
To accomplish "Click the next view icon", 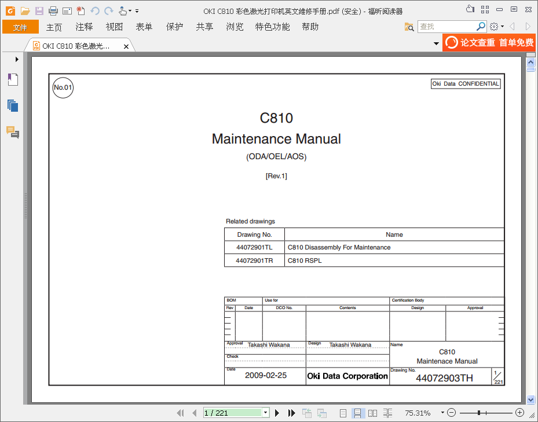I will [322, 413].
